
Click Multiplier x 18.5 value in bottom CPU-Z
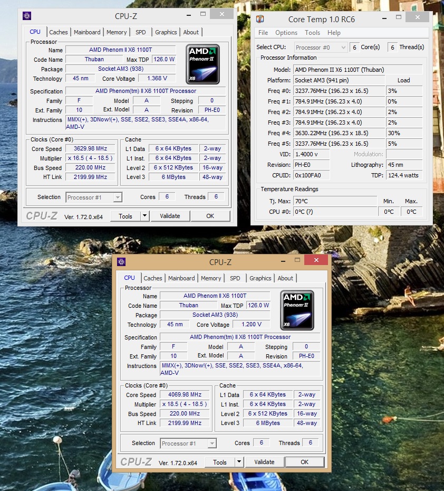click(185, 404)
